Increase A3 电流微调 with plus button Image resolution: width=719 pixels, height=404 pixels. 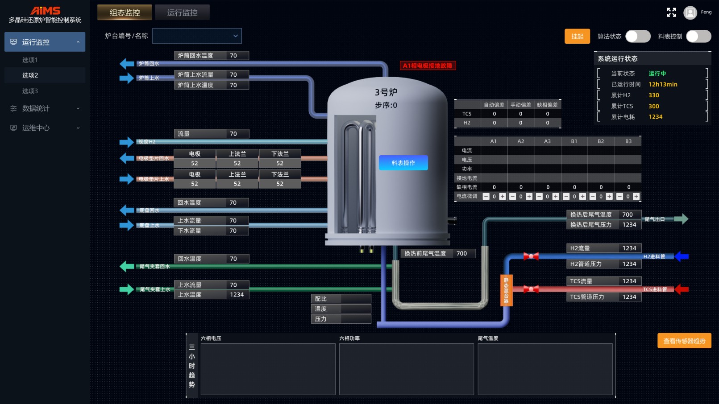point(556,196)
